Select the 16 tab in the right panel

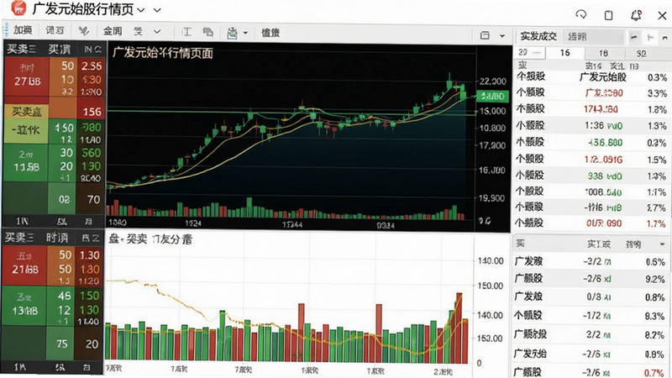point(564,53)
